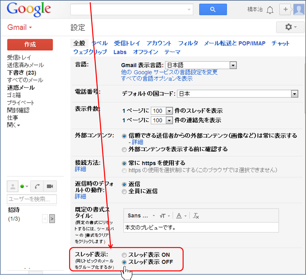Open the text color A picker
The image size is (306, 280).
tap(180, 216)
